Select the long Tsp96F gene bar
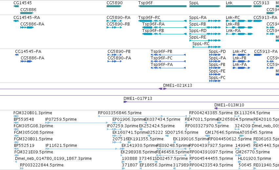 [163, 6]
